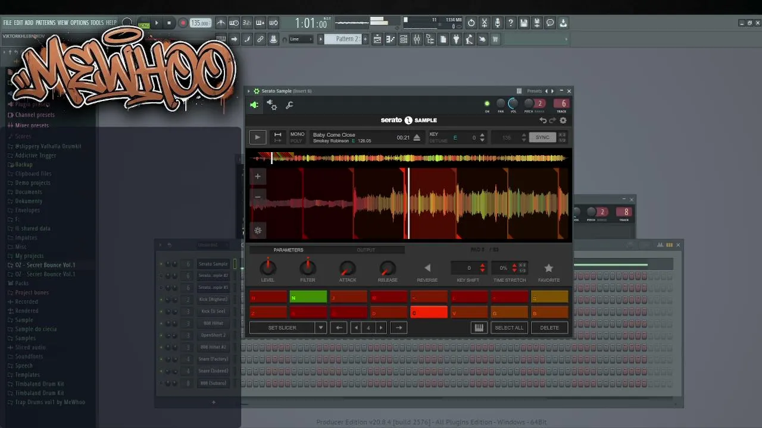Select previous preset arrow in plugin title
The height and width of the screenshot is (428, 762).
click(x=546, y=91)
